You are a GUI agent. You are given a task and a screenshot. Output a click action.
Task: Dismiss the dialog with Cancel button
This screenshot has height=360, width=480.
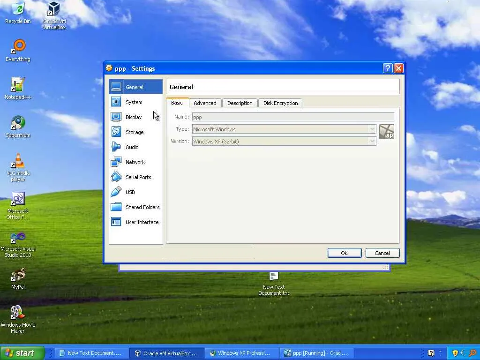pyautogui.click(x=382, y=253)
